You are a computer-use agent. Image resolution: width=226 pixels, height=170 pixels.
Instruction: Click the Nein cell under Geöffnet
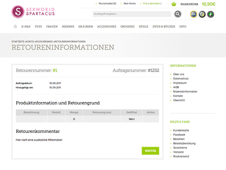pyautogui.click(x=132, y=119)
